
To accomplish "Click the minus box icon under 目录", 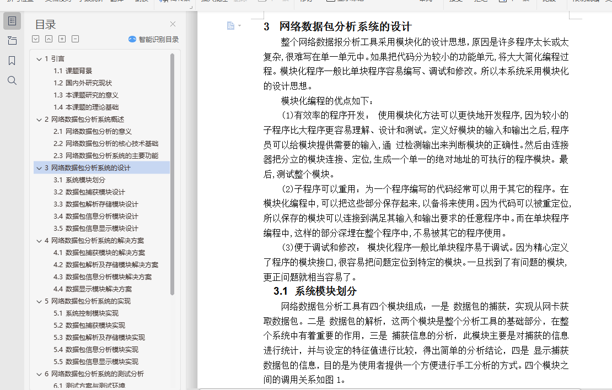I will tap(76, 39).
